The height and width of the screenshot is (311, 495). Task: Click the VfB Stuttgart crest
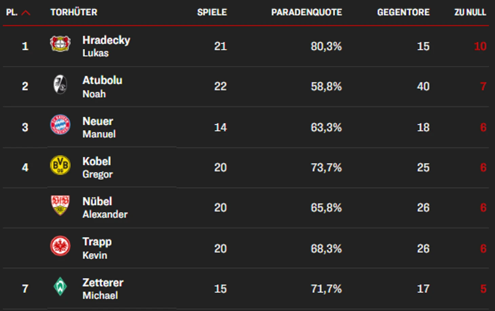pos(60,205)
